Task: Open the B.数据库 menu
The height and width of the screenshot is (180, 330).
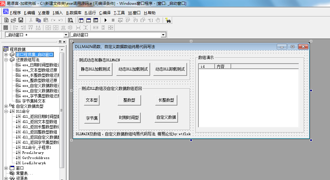Action: [x=74, y=13]
